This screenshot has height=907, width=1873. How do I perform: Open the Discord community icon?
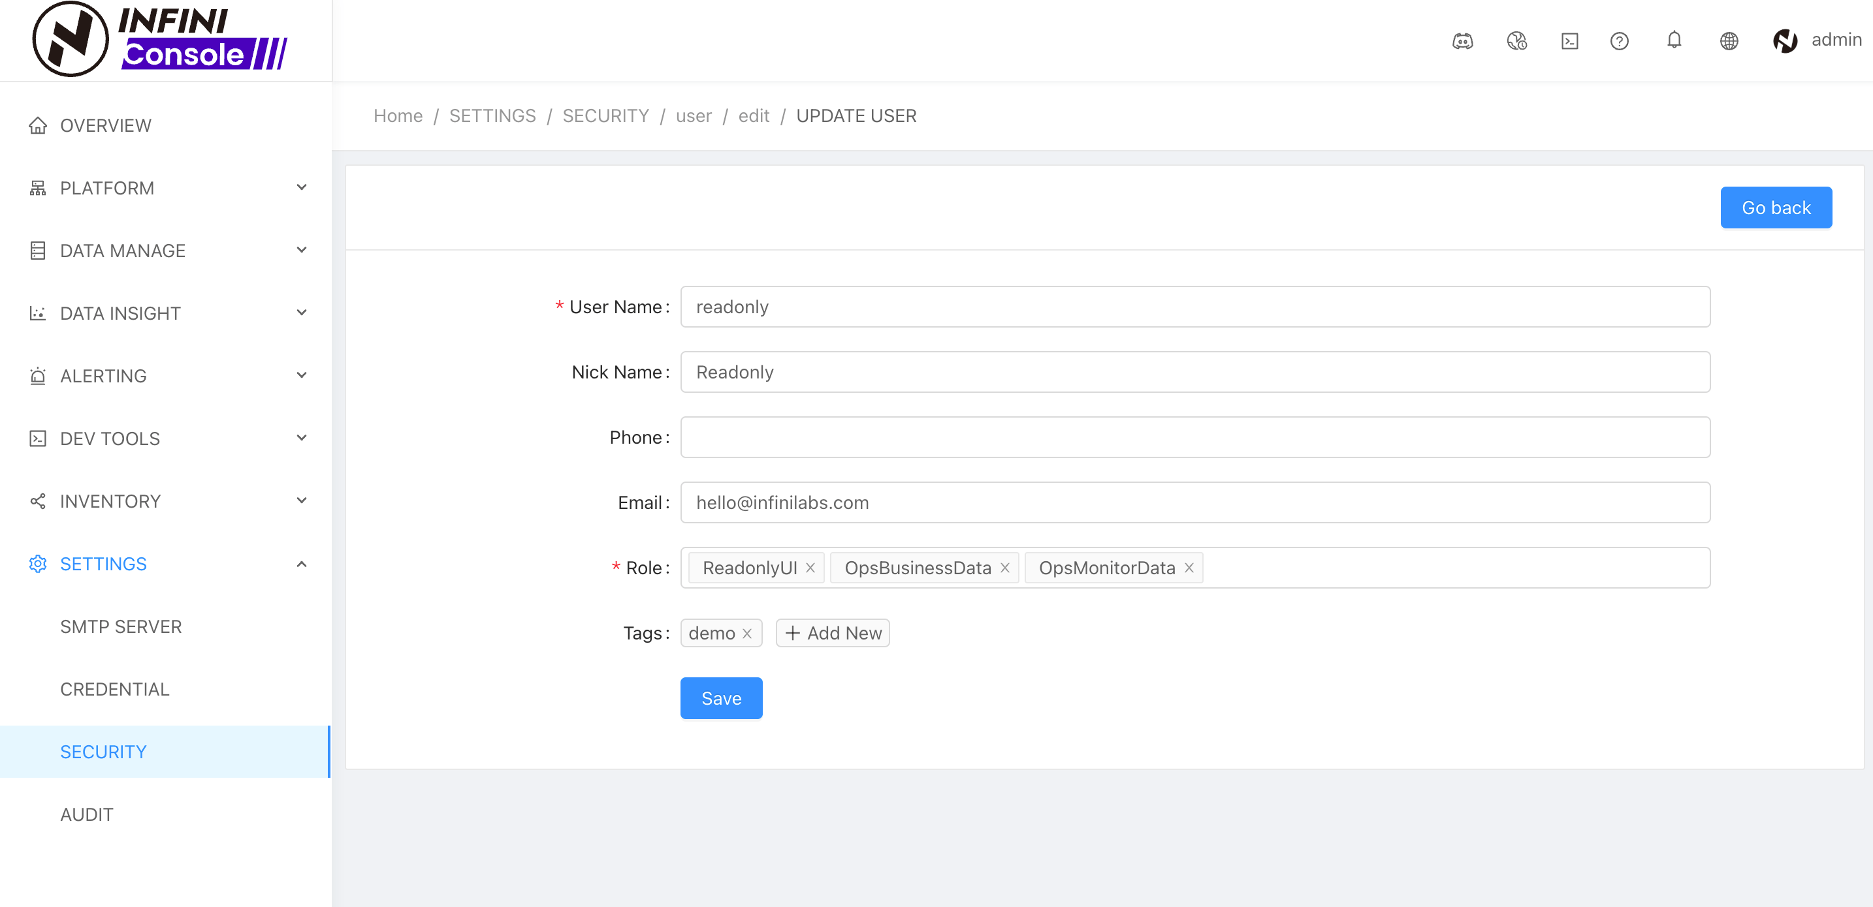pos(1462,40)
